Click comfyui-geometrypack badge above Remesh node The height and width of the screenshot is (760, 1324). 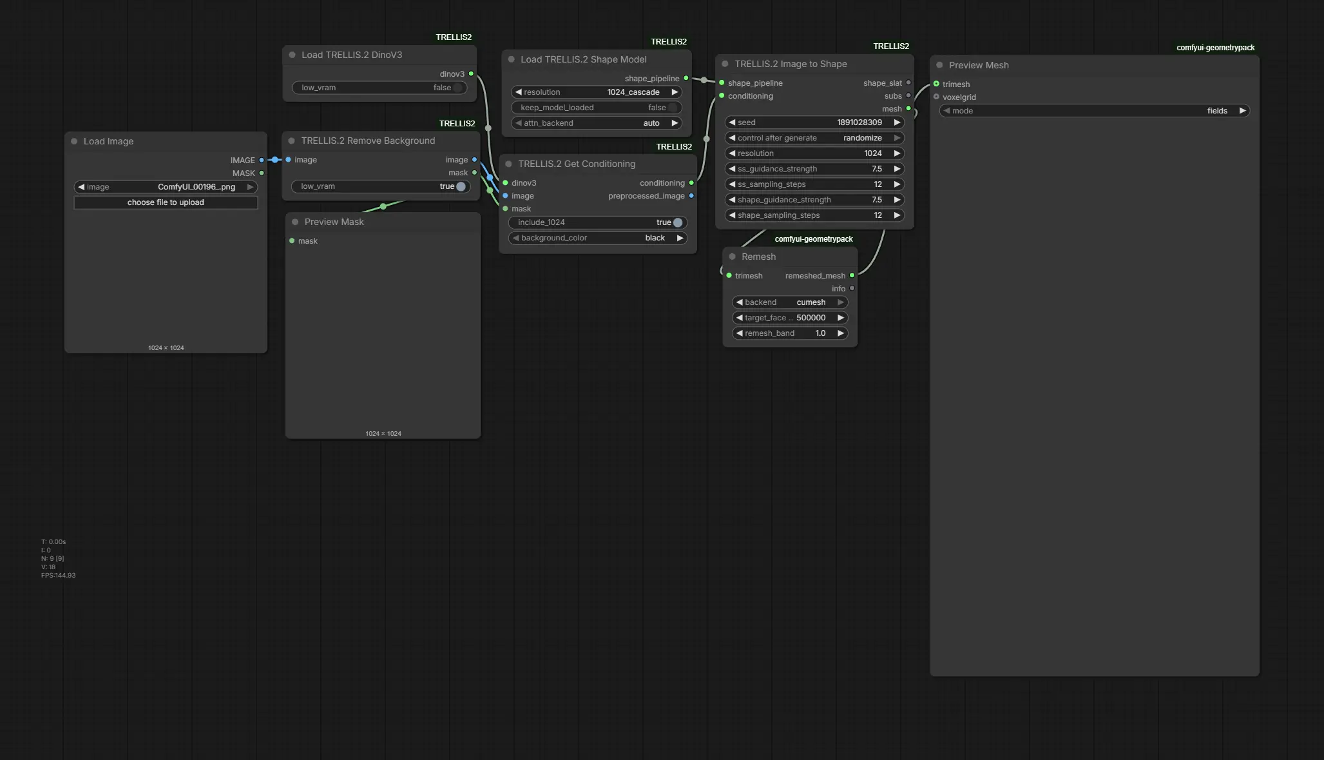coord(813,239)
